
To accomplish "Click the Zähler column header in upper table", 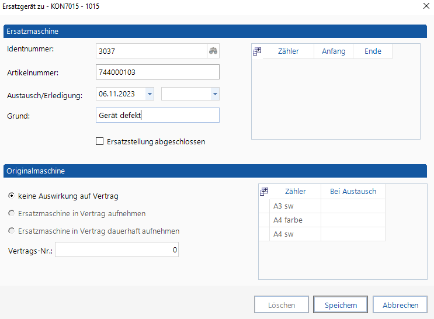I will (288, 51).
